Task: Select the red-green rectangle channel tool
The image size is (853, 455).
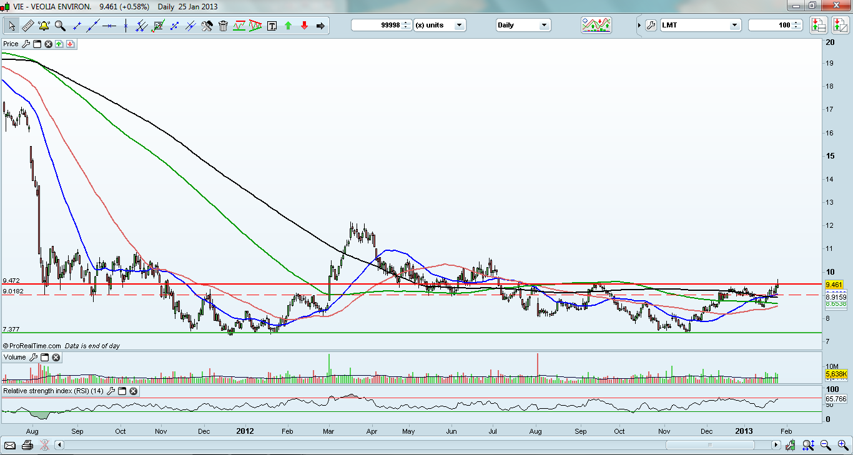Action: tap(239, 26)
